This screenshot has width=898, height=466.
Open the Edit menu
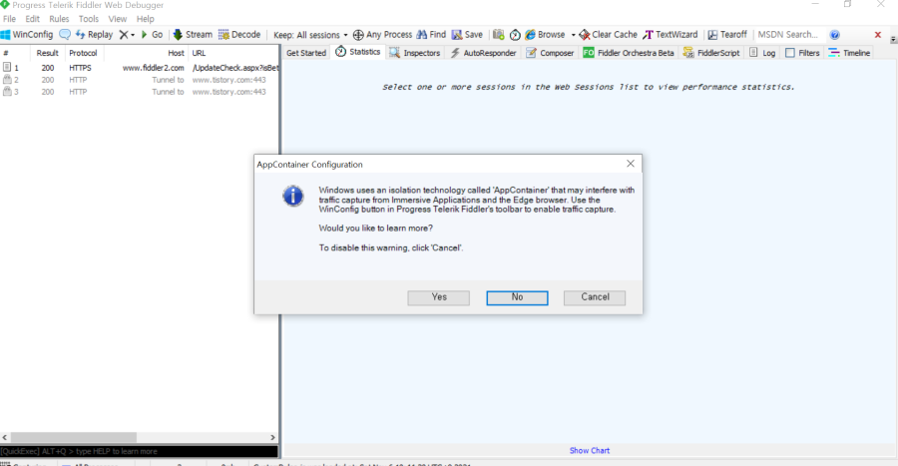pyautogui.click(x=32, y=19)
